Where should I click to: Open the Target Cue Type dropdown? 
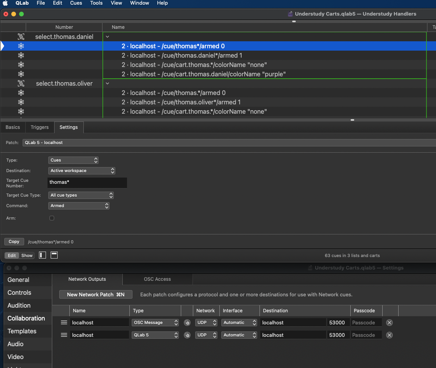81,195
